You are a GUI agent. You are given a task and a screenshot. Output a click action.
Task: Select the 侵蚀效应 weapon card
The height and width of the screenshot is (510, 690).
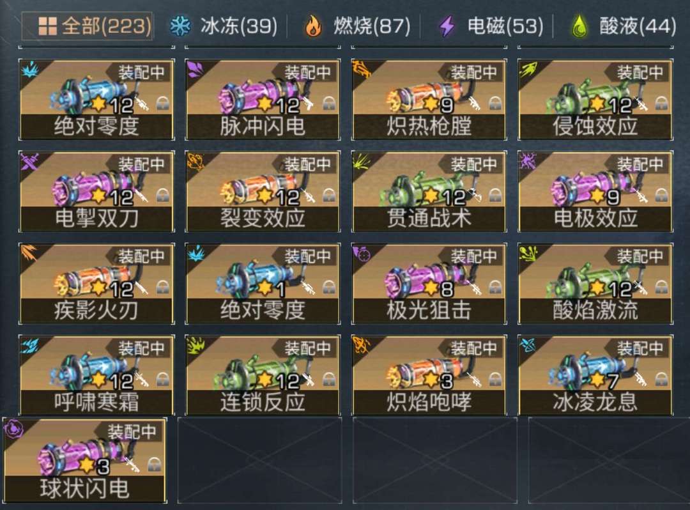[x=595, y=100]
